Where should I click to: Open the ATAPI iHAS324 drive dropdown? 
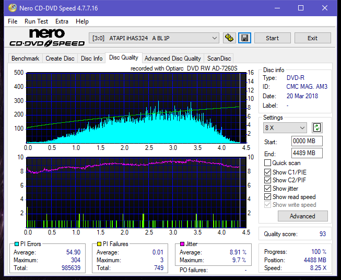(x=154, y=38)
